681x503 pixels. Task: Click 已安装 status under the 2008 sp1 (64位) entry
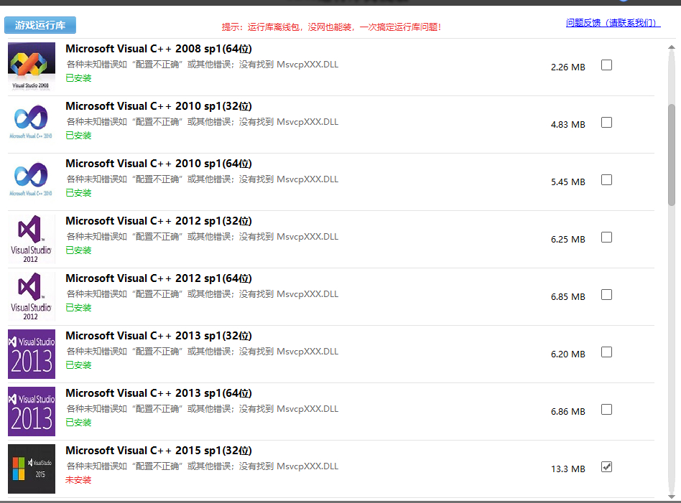78,78
